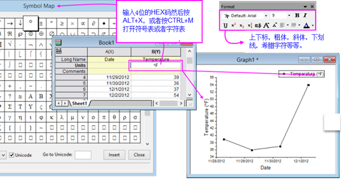The image size is (341, 180).
Task: Select the Sigma Σ symbol
Action: click(10, 107)
